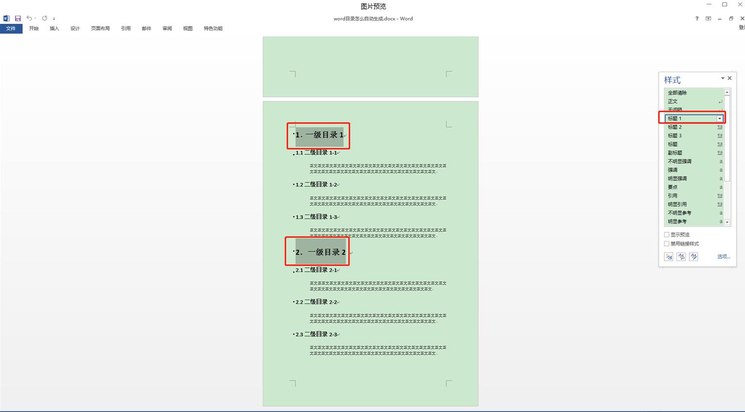The height and width of the screenshot is (412, 745).
Task: Switch to the 引用 ribbon tab
Action: (x=126, y=29)
